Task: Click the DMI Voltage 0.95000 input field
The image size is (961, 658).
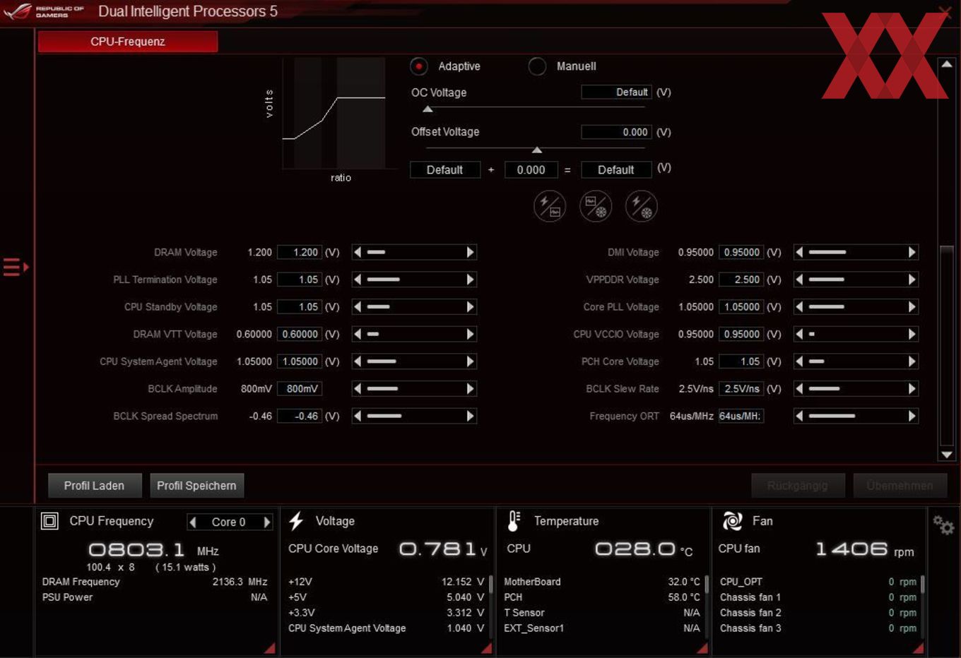Action: [x=741, y=252]
